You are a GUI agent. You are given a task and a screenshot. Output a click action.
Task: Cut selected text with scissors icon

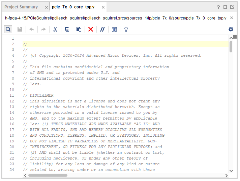pos(55,29)
